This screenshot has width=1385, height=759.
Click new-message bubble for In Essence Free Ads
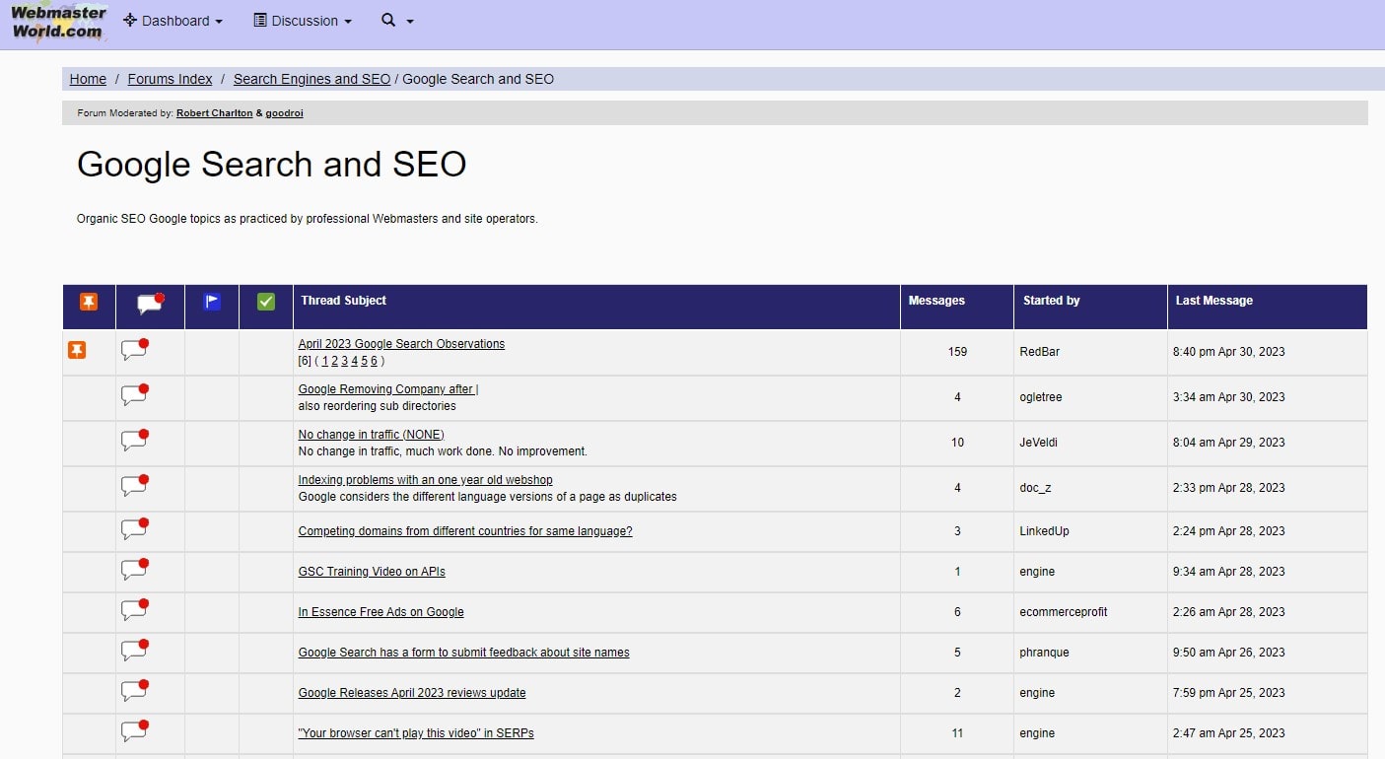[x=135, y=610]
